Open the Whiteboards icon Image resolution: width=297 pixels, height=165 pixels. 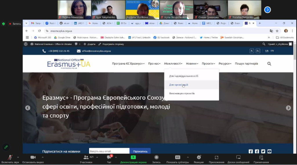[238, 157]
